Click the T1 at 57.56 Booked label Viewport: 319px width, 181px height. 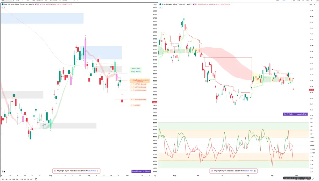pyautogui.click(x=138, y=84)
